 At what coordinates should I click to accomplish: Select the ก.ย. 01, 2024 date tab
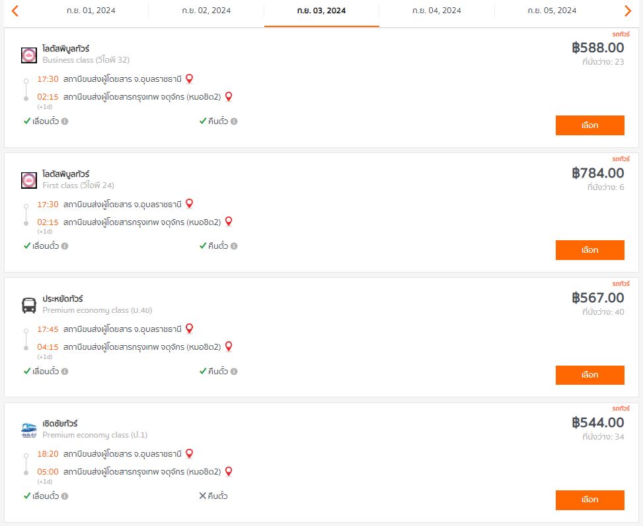tap(91, 11)
